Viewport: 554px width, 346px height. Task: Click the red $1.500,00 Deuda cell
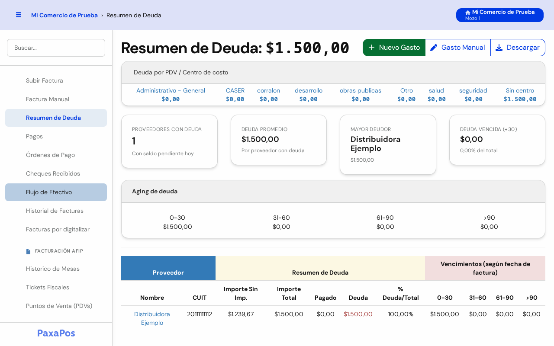pyautogui.click(x=358, y=314)
